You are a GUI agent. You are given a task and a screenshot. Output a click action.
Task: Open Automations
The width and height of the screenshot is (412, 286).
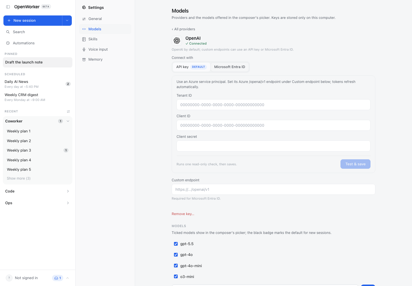[x=37, y=43]
